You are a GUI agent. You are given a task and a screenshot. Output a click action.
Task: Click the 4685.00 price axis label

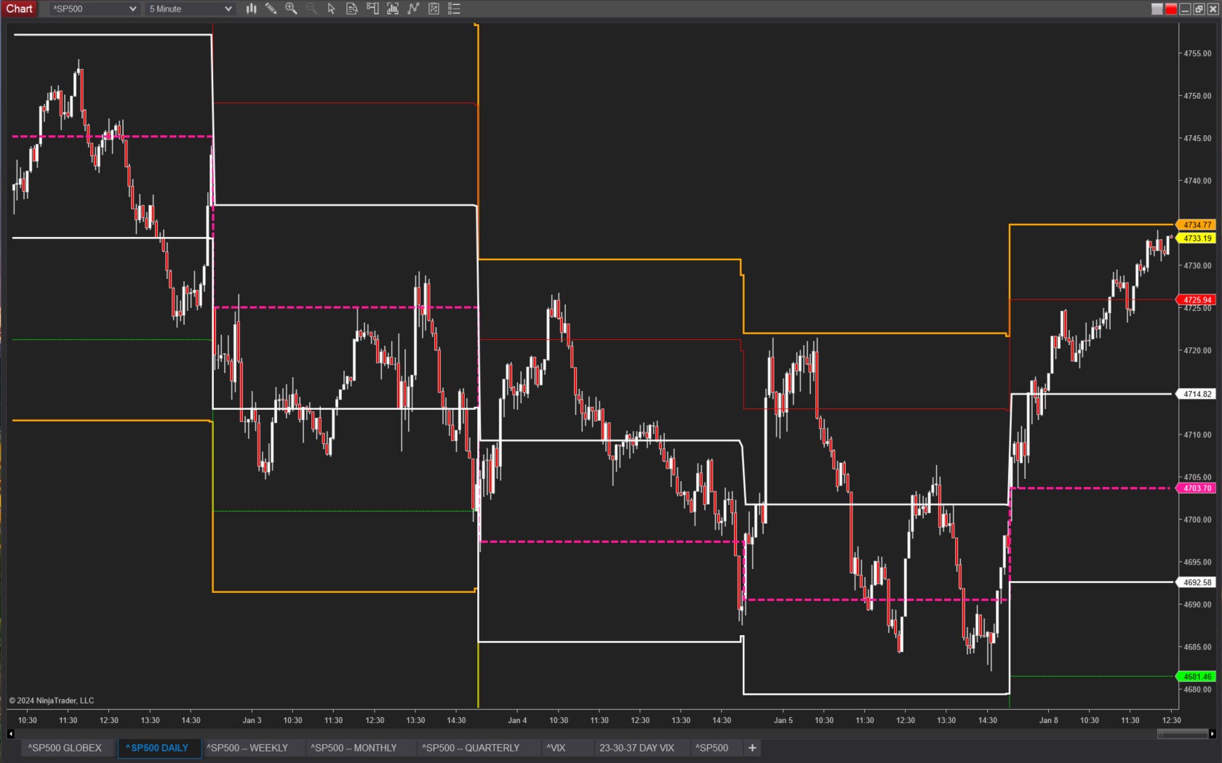pyautogui.click(x=1197, y=647)
